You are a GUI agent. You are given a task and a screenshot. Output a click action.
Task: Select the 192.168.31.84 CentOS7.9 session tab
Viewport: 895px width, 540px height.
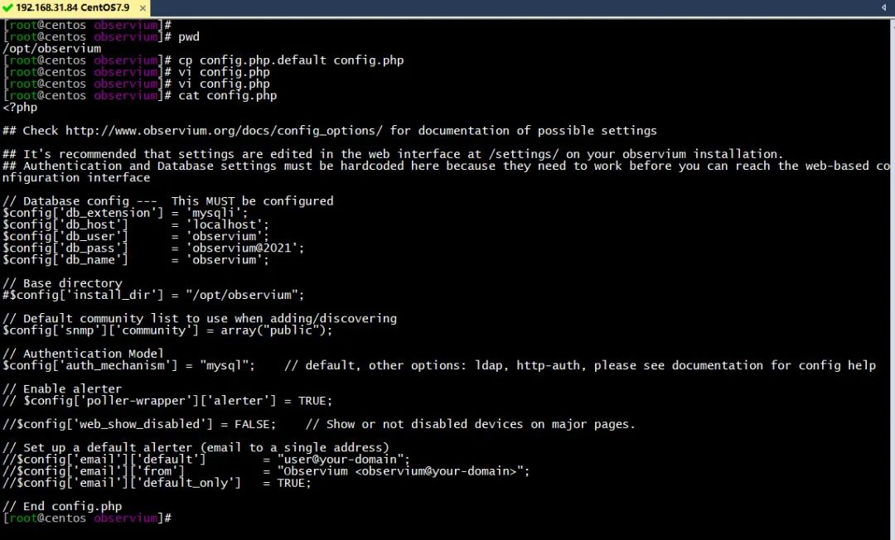(75, 8)
